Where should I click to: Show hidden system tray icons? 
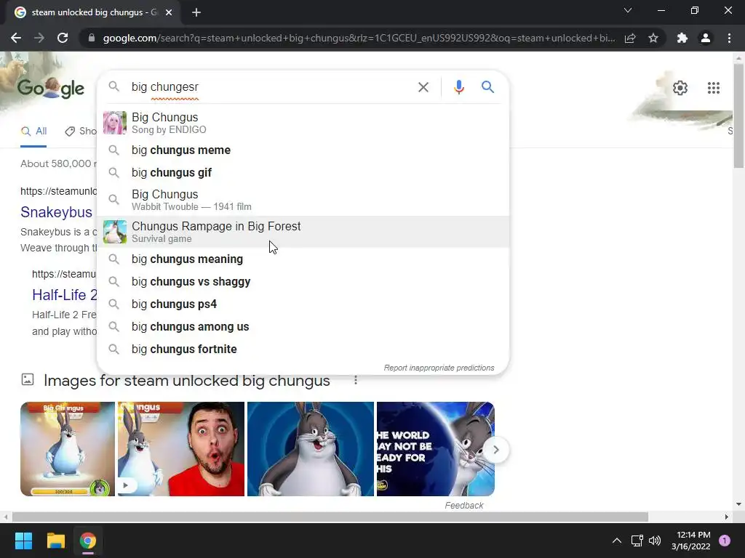click(x=617, y=541)
